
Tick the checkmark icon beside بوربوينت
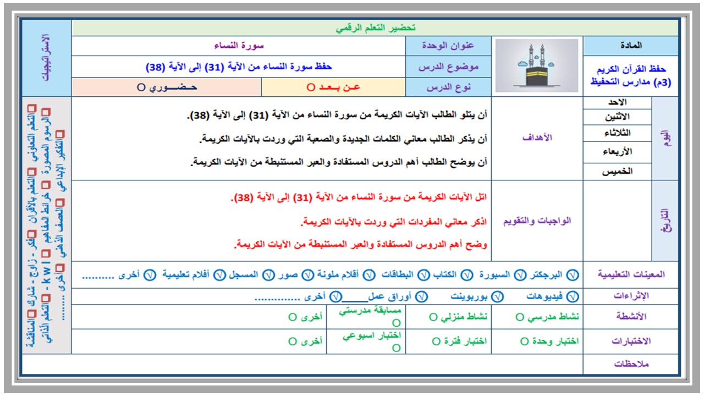coord(497,296)
